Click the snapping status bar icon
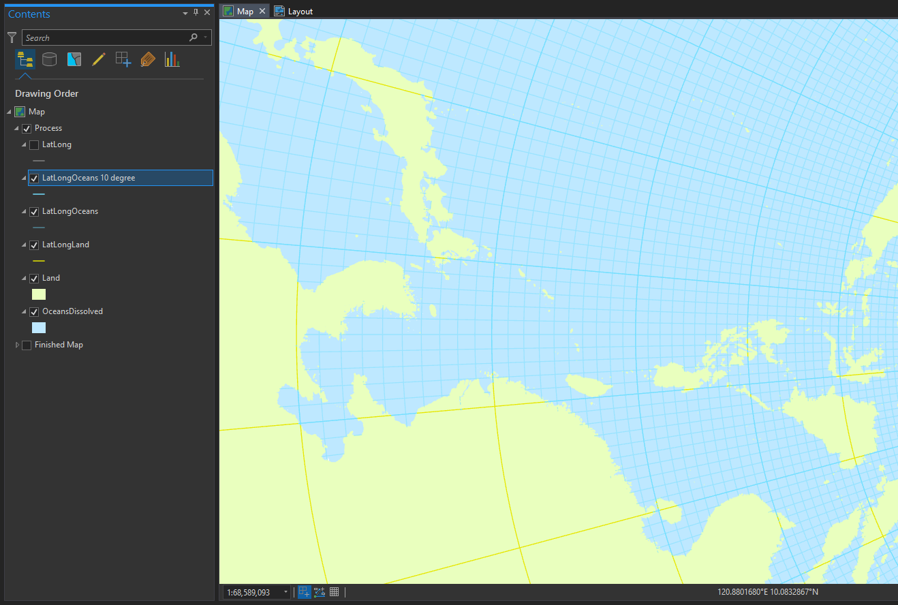This screenshot has height=605, width=898. click(x=304, y=592)
